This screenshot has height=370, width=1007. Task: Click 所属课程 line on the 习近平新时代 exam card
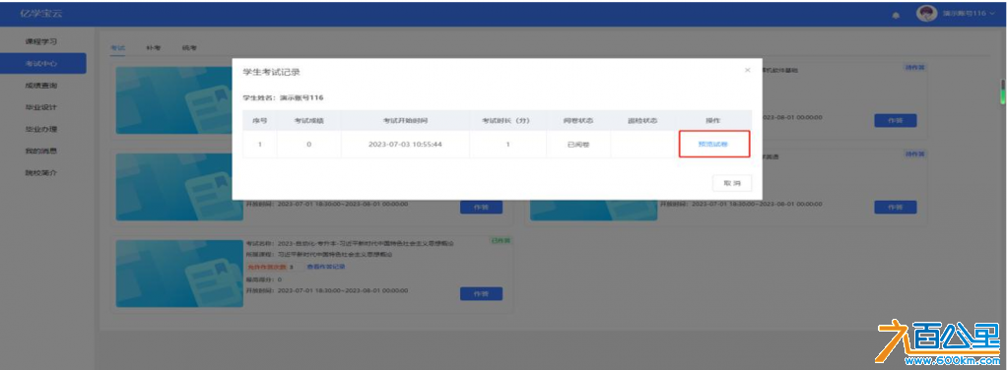[x=319, y=254]
